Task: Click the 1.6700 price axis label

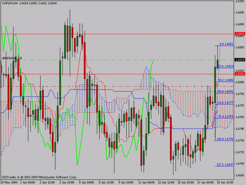Action: [x=240, y=164]
